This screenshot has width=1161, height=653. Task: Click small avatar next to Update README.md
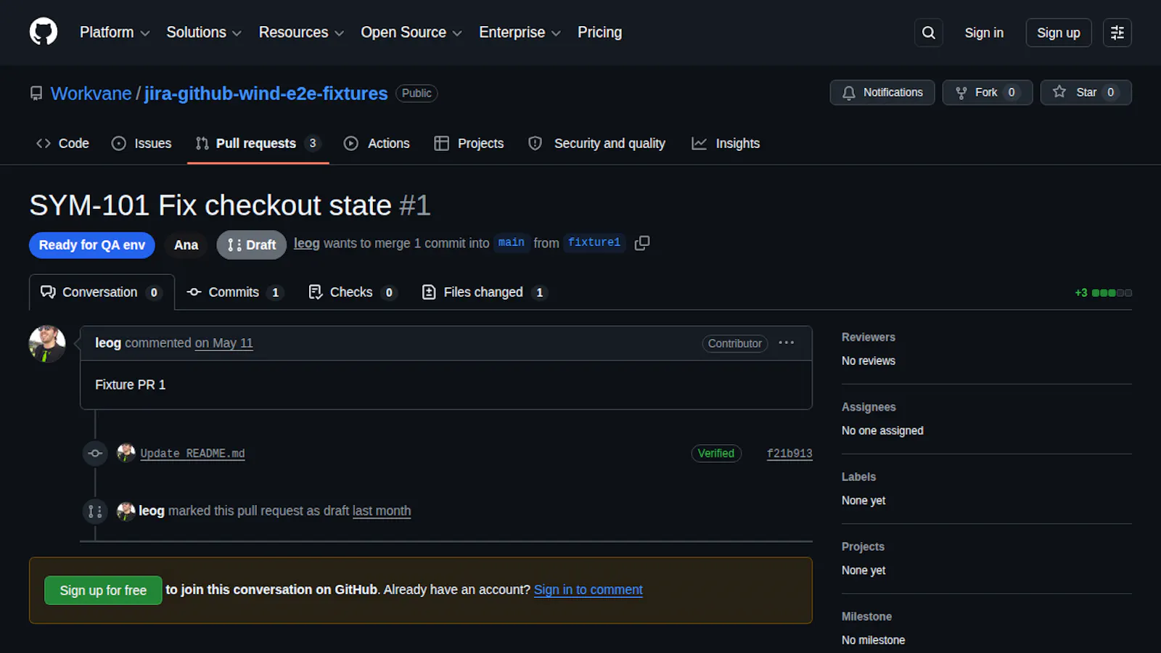(126, 453)
